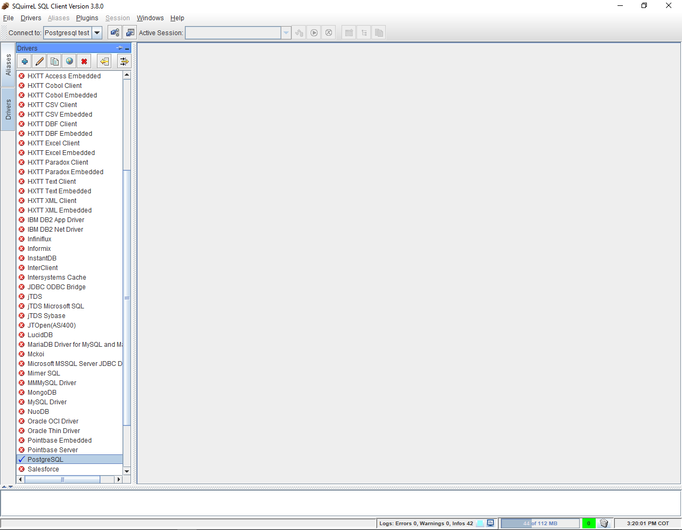Viewport: 682px width, 530px height.
Task: Click the horizontal scrollbar thumb under driver list
Action: pos(62,479)
